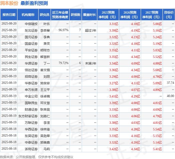Select the 2026预测净利润 column header
Viewport: 175px width, 159px height.
click(x=130, y=15)
